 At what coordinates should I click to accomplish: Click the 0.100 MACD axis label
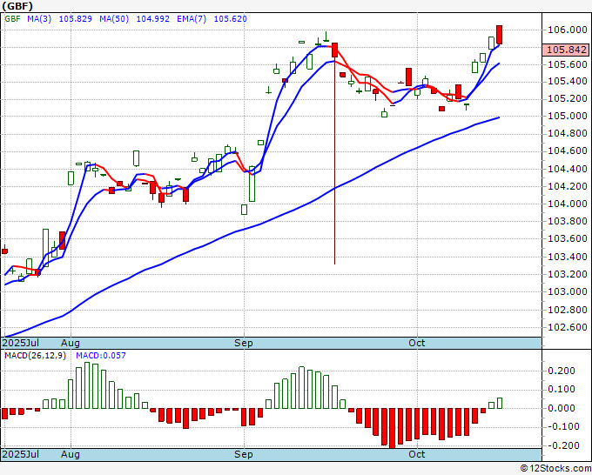562,390
